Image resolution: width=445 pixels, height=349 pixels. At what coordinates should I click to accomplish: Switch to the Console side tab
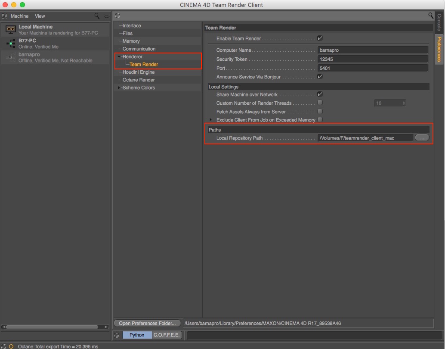(439, 22)
